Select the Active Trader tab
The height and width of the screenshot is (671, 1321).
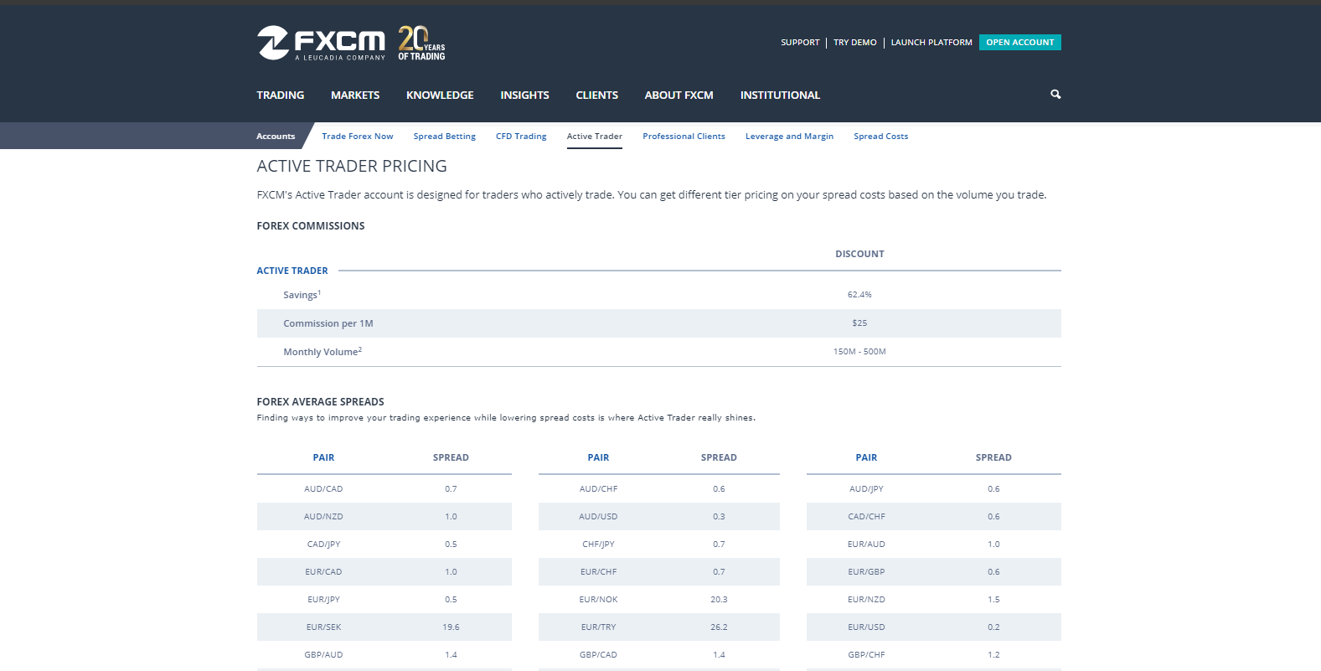coord(595,137)
